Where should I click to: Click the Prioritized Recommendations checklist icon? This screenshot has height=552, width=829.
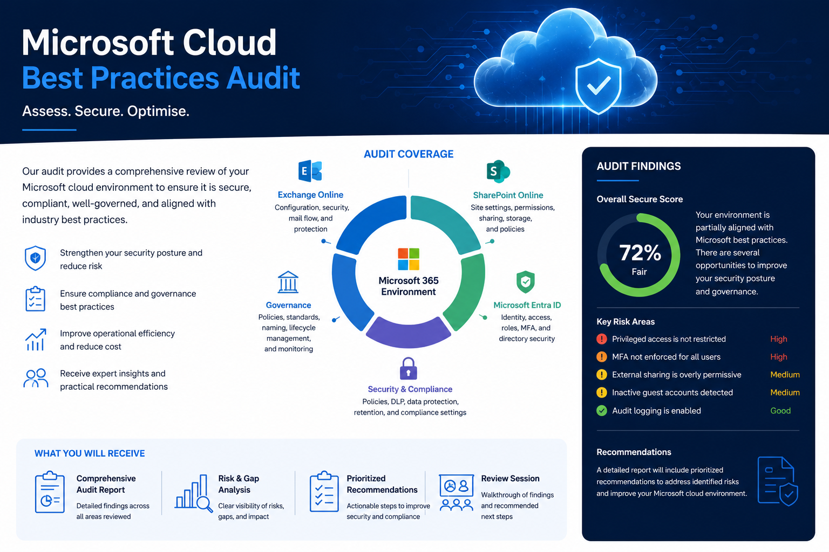324,491
